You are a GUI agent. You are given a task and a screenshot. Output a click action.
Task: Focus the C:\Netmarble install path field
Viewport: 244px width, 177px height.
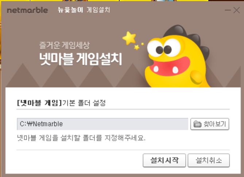click(x=102, y=124)
